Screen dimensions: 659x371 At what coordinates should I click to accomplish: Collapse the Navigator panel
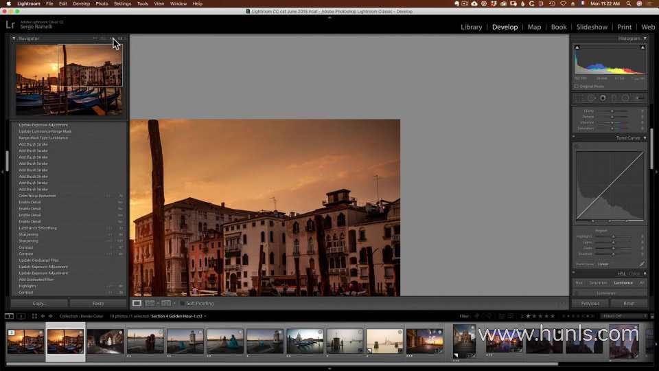(x=14, y=38)
